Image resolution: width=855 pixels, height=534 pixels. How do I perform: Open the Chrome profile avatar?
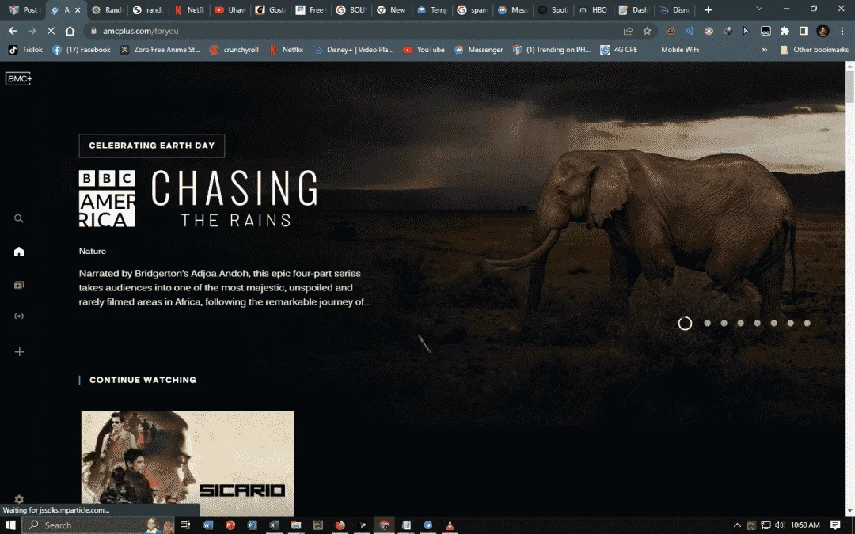coord(823,31)
